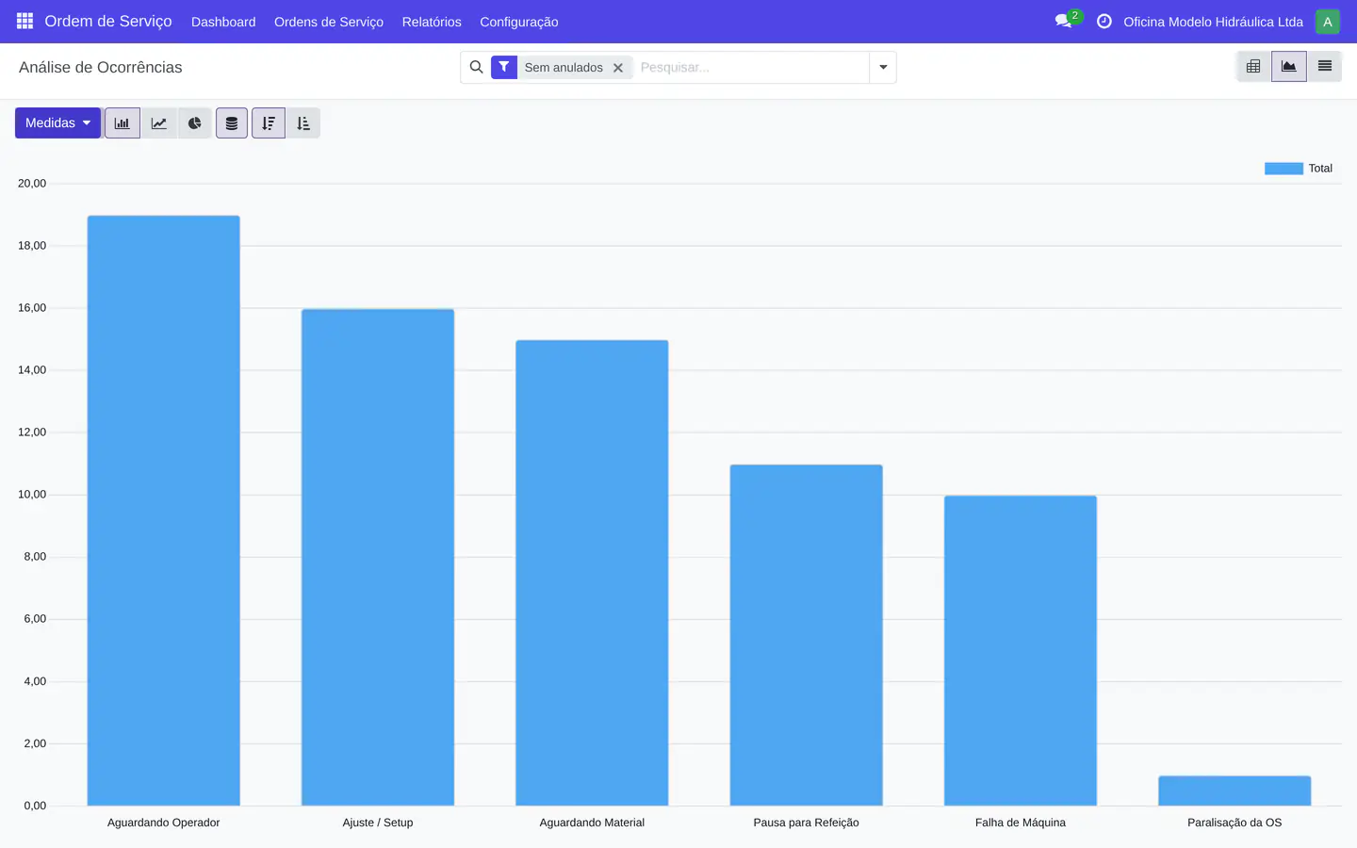Select the pie chart type
Screen dimensions: 1357x848
(x=194, y=123)
